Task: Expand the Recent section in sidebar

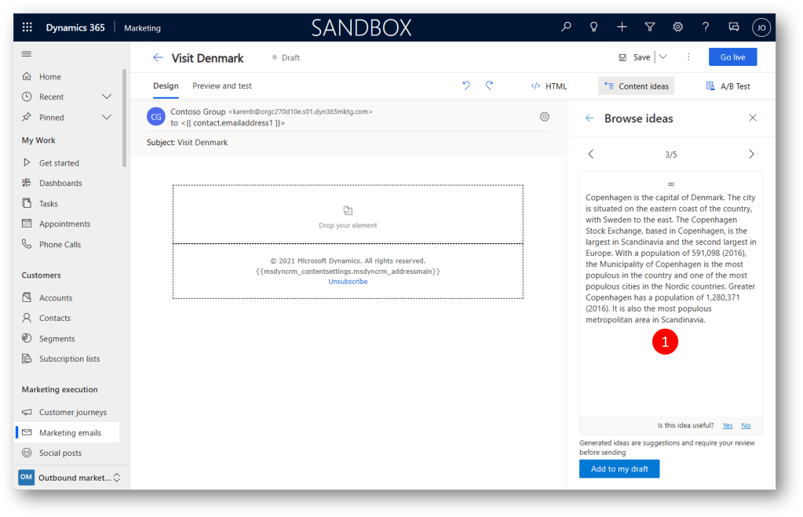Action: click(x=107, y=96)
